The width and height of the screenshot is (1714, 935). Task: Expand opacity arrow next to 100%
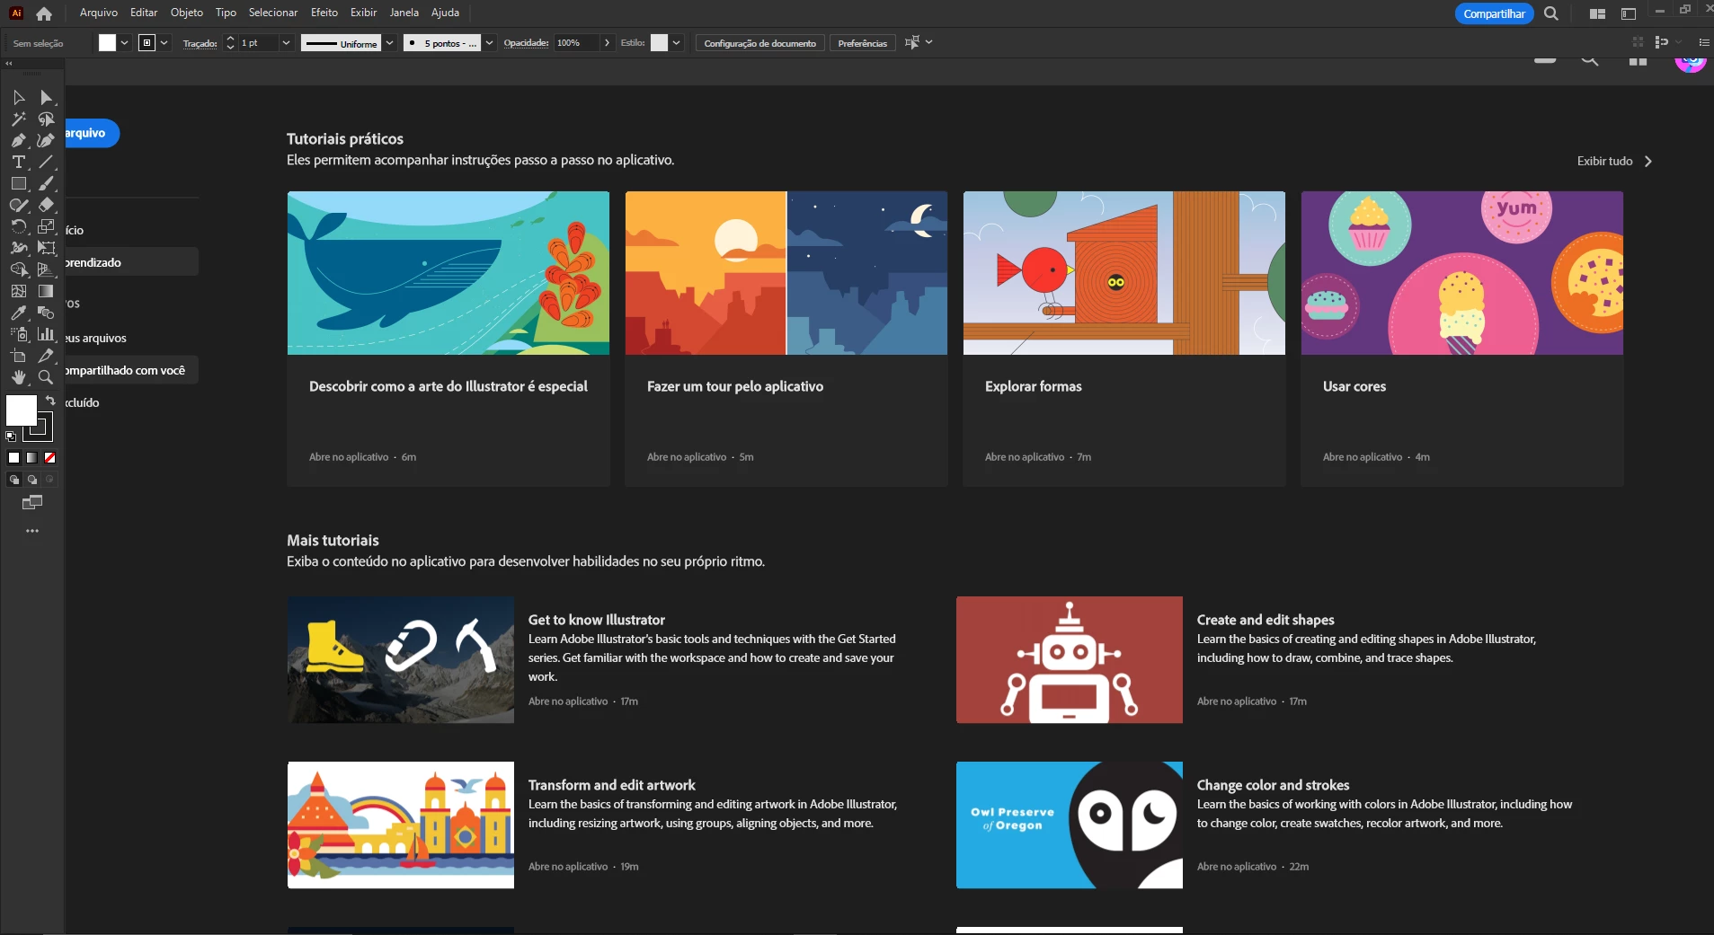click(x=608, y=42)
